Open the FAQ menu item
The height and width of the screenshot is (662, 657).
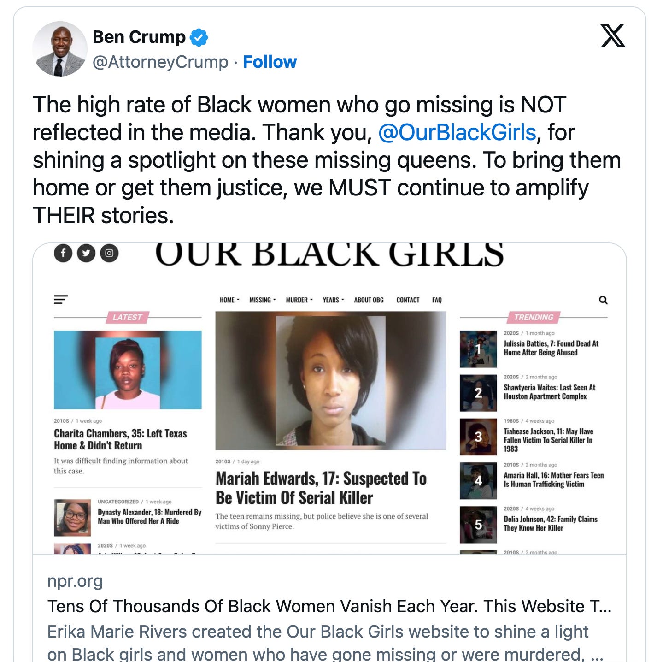(x=437, y=300)
